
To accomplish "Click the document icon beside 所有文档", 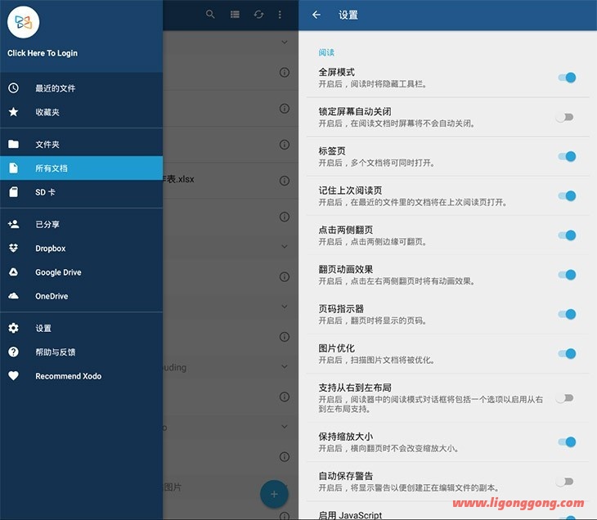I will [x=13, y=168].
